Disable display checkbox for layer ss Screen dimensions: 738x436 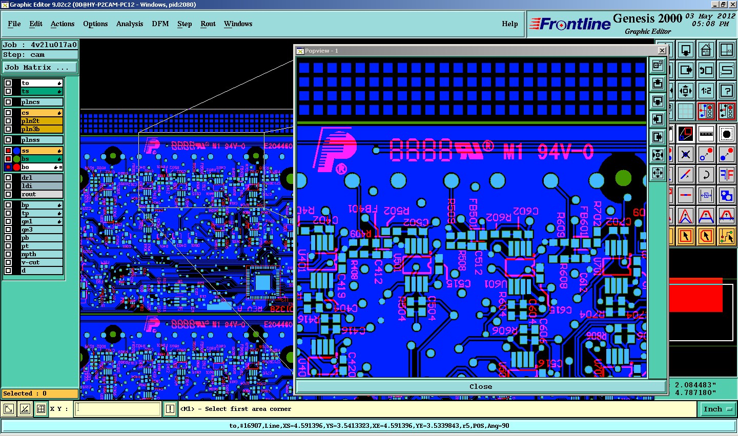pyautogui.click(x=8, y=151)
